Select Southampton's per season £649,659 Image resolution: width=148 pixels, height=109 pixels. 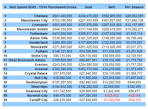[x=134, y=82]
